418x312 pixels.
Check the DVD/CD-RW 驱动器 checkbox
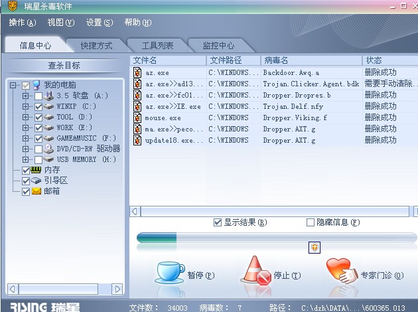[38, 149]
